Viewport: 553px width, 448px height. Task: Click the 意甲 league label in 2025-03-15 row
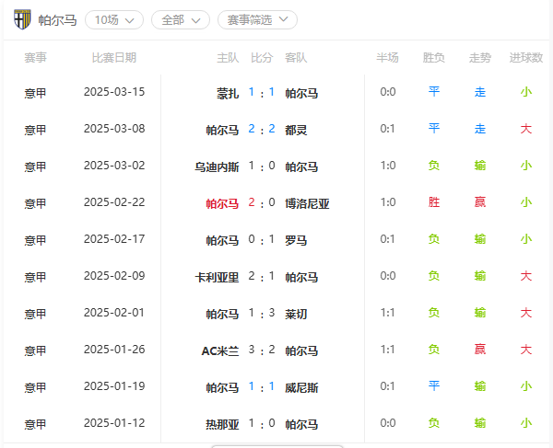pyautogui.click(x=35, y=94)
